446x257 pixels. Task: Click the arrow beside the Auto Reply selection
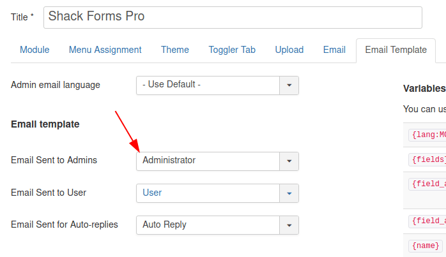coord(289,225)
